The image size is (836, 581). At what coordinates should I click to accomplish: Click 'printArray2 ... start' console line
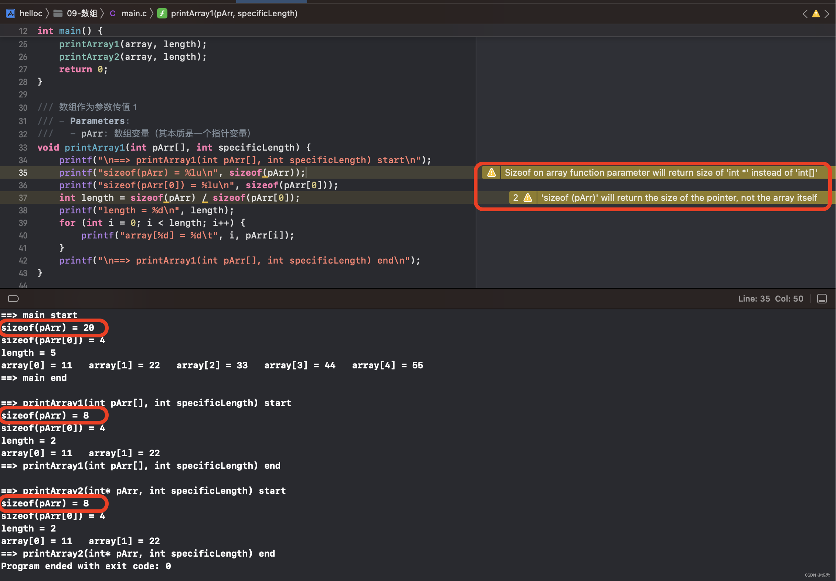click(x=143, y=491)
